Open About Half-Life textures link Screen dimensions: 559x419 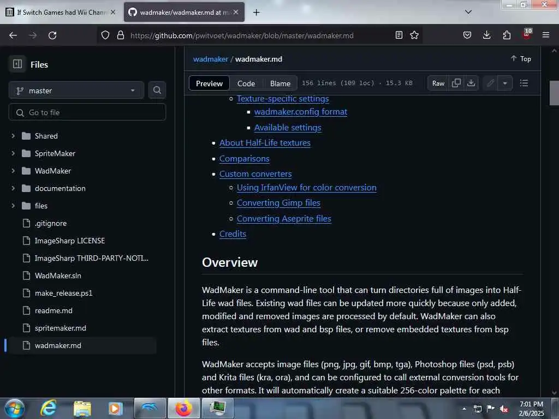pos(265,143)
